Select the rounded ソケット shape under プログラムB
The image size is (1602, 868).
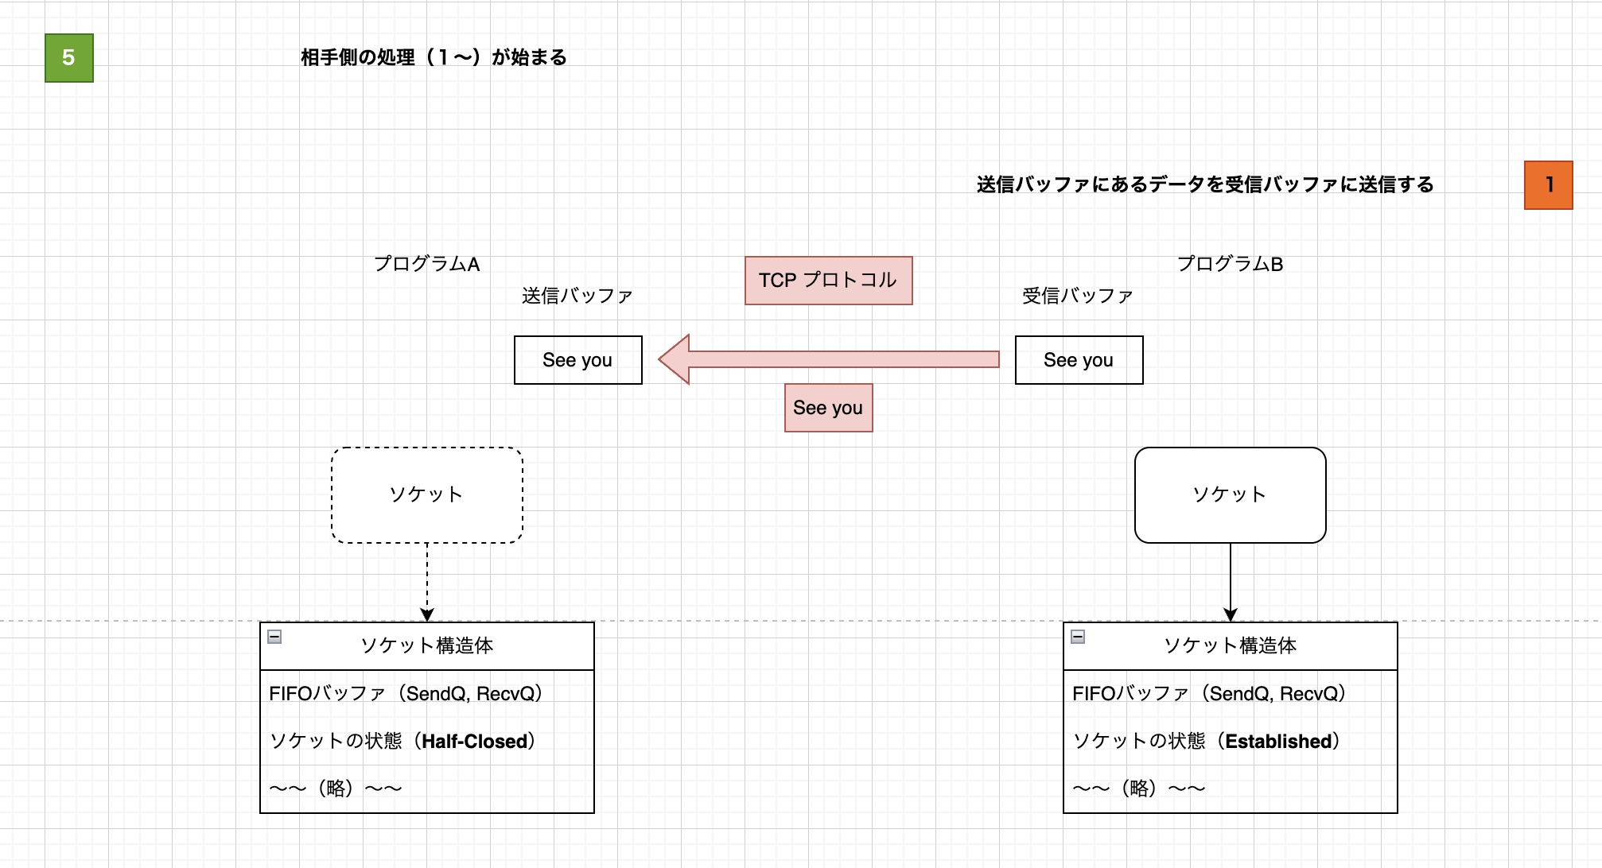[1230, 494]
